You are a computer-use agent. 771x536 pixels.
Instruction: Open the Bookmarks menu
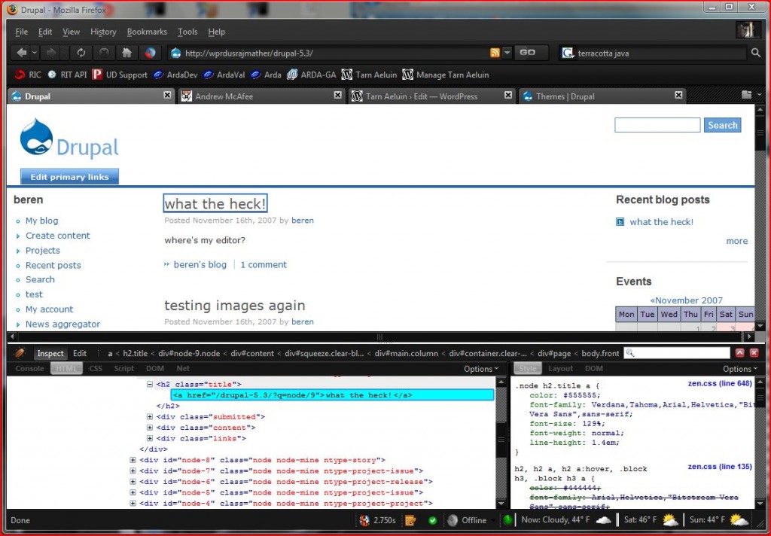[x=146, y=32]
